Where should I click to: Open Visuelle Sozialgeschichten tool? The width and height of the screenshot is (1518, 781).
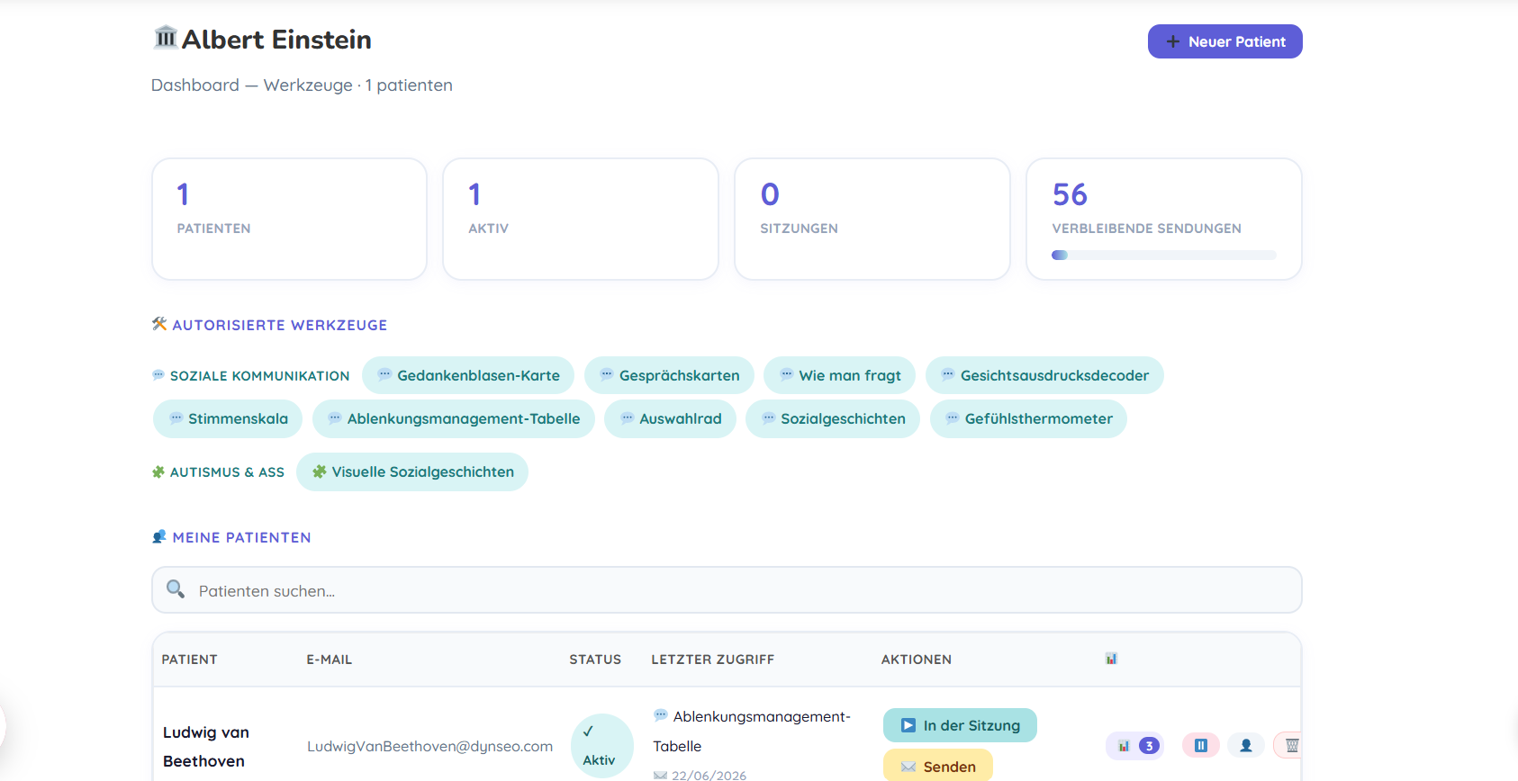(x=412, y=471)
